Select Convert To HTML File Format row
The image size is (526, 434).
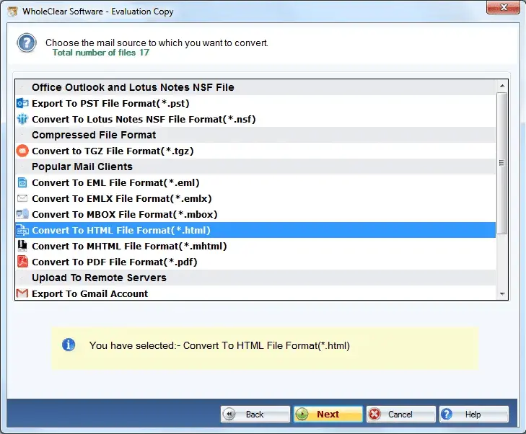coord(255,230)
